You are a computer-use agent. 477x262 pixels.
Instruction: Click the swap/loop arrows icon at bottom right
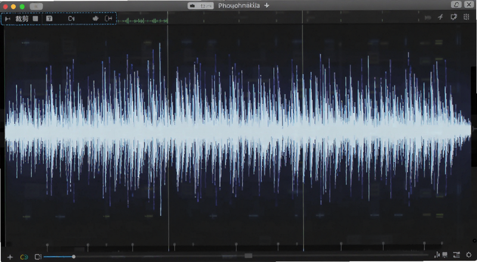(456, 255)
